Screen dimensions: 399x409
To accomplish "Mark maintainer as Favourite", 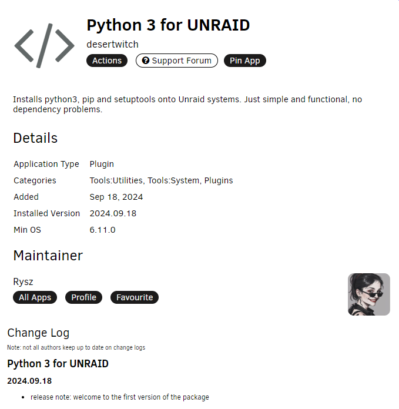I will [135, 297].
